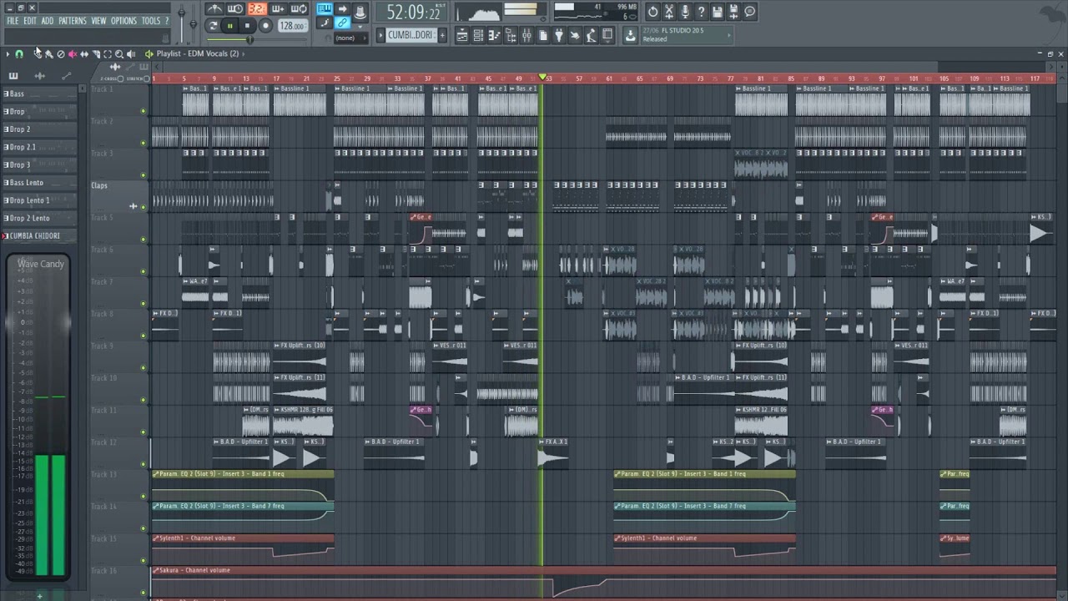Viewport: 1068px width, 601px height.
Task: Show the Browser window icon
Action: [511, 35]
